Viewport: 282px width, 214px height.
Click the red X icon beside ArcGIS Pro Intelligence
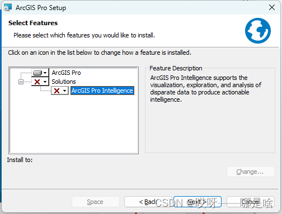pyautogui.click(x=57, y=91)
